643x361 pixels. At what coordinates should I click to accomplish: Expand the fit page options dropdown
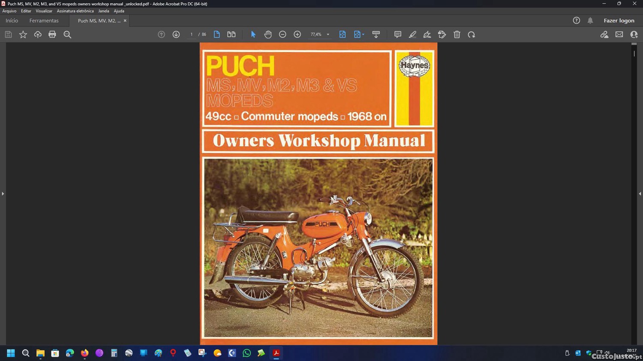363,35
